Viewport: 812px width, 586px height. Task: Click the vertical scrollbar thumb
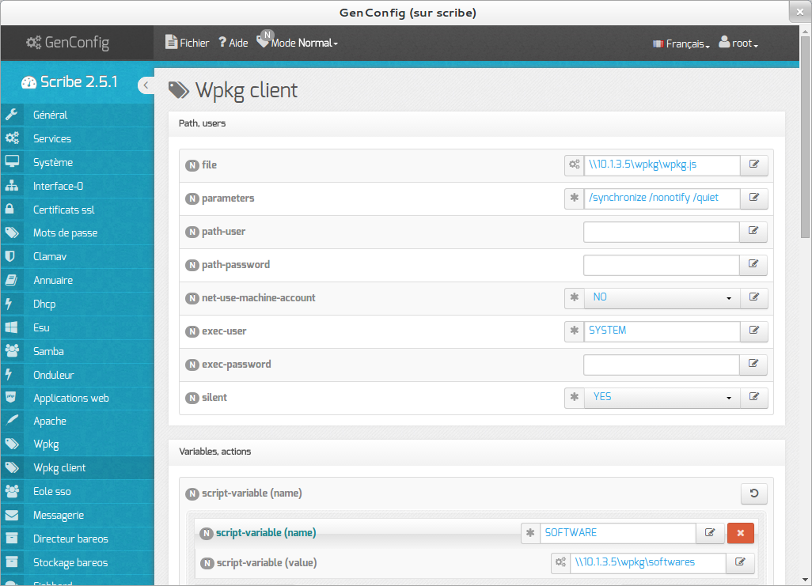pyautogui.click(x=805, y=137)
